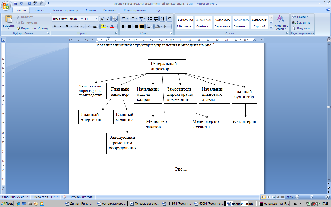Click the Find binoculars icon
Viewport: 331px width, 207px height.
tap(294, 17)
